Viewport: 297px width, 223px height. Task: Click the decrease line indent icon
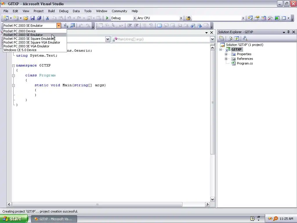[129, 26]
